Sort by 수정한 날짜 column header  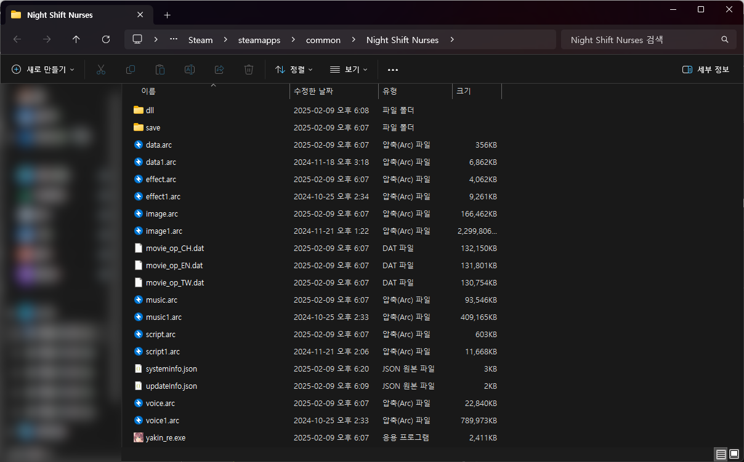tap(313, 91)
